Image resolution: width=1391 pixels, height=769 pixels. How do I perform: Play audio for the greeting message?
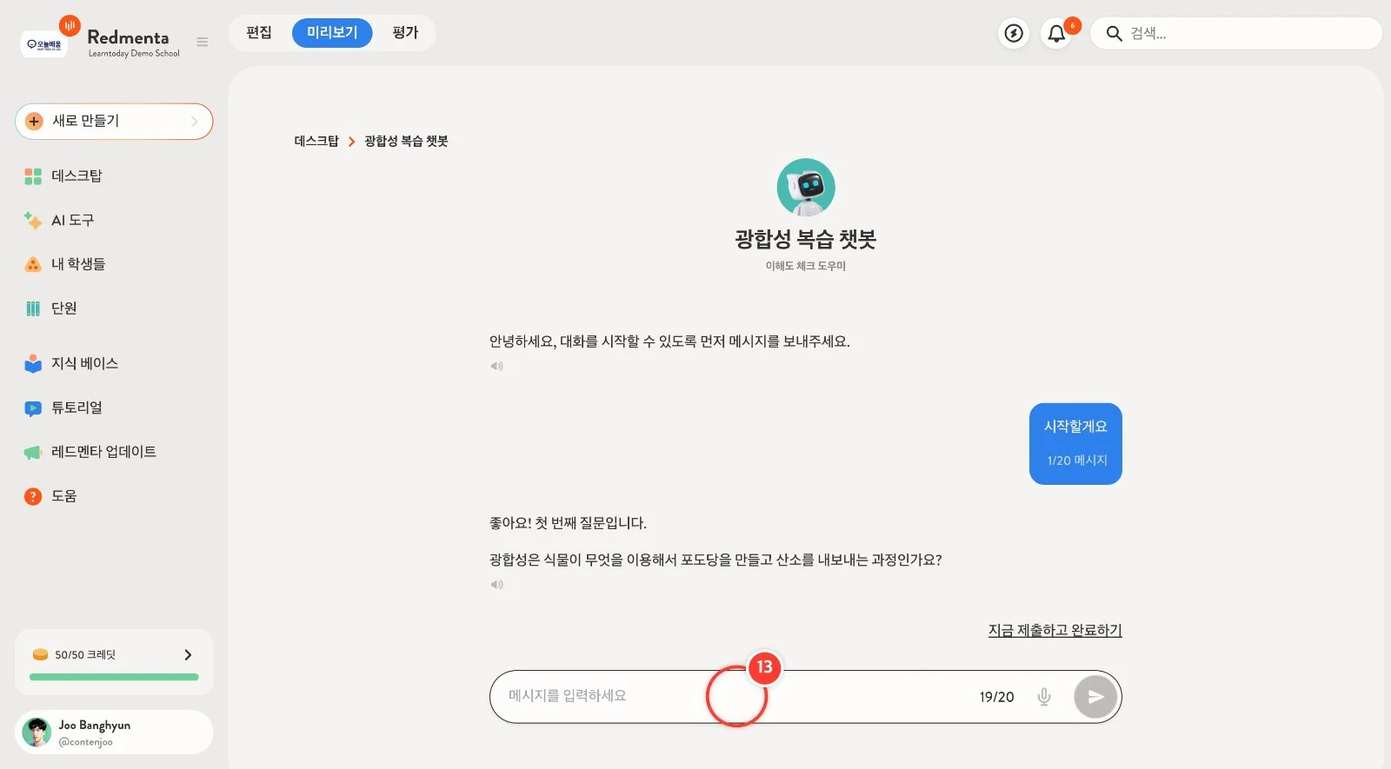(496, 366)
